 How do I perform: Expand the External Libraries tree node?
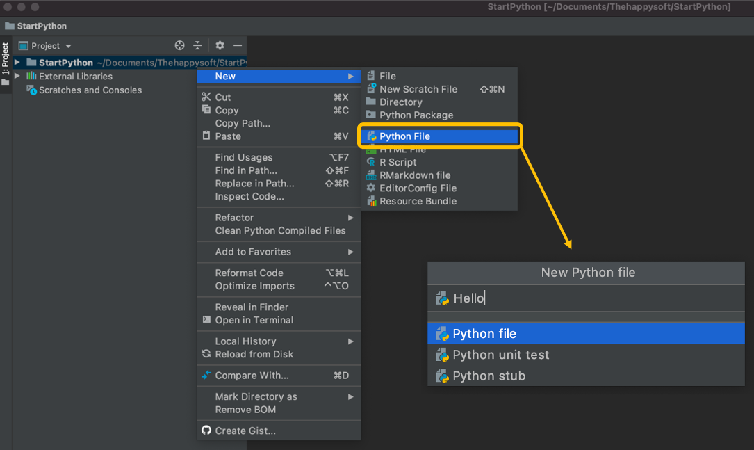coord(17,76)
